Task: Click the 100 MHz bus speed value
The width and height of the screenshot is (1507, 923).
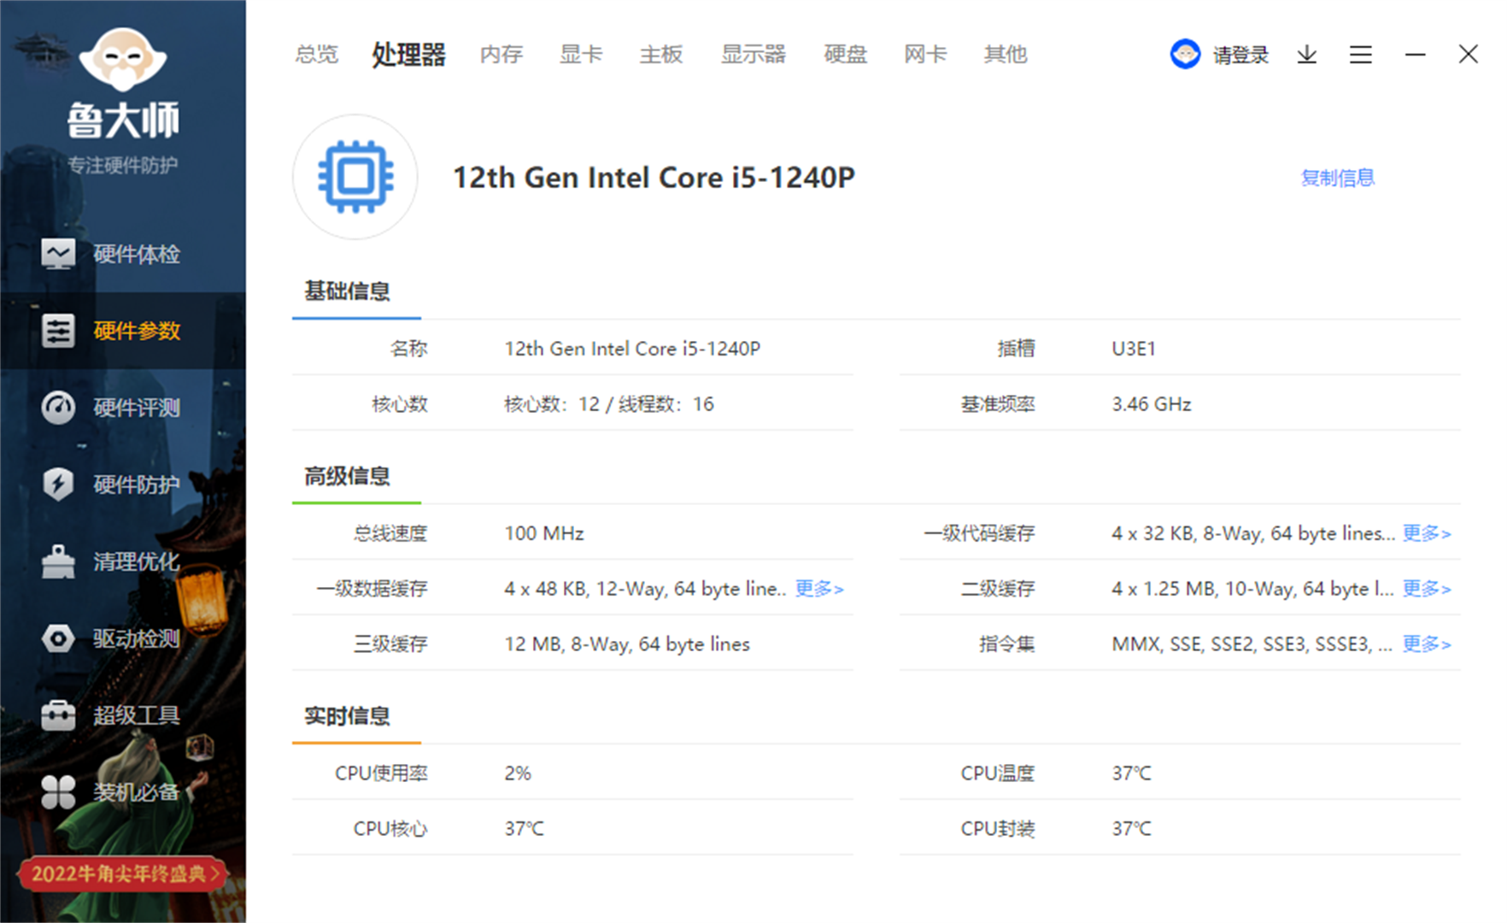Action: click(x=544, y=533)
